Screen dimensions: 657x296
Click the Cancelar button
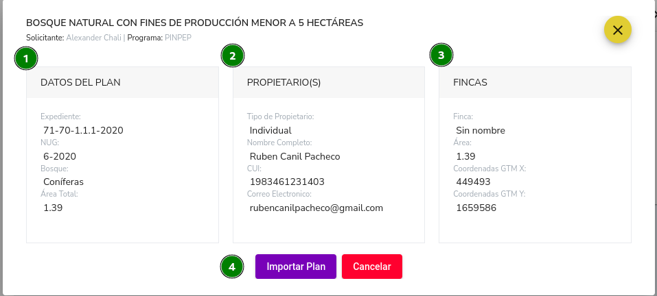372,267
